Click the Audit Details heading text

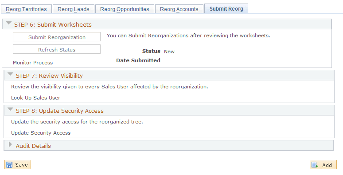[x=33, y=146]
